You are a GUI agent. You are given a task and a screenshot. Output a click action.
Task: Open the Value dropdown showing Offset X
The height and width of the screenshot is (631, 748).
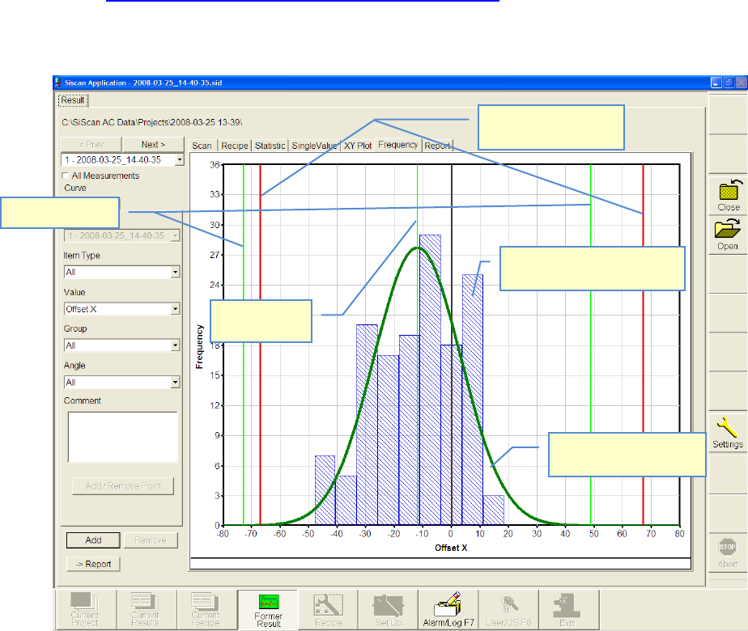point(176,309)
